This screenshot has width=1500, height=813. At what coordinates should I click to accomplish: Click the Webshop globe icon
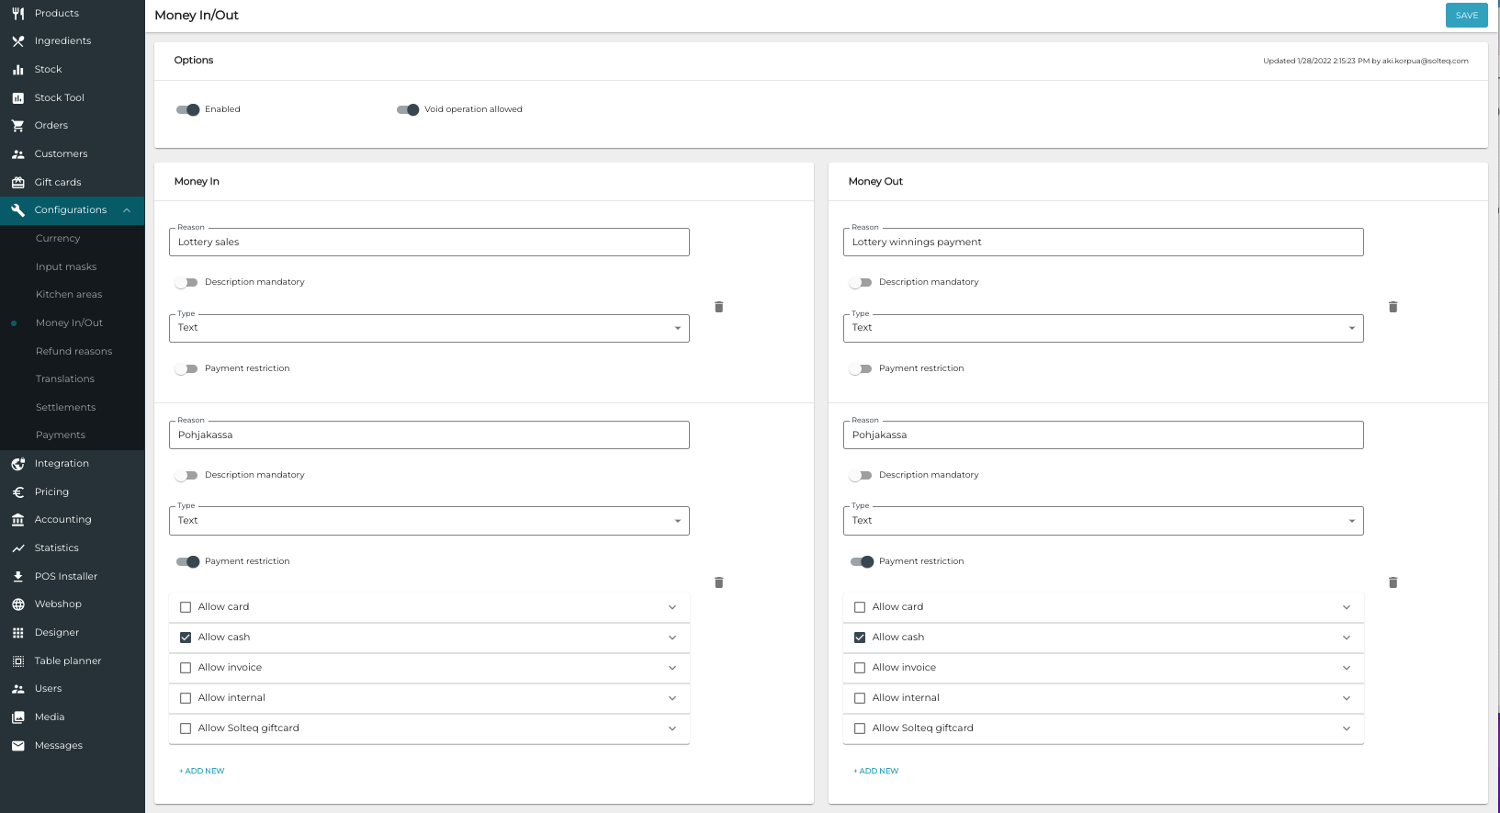pyautogui.click(x=17, y=604)
